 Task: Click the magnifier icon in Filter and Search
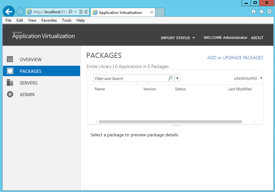(x=170, y=78)
